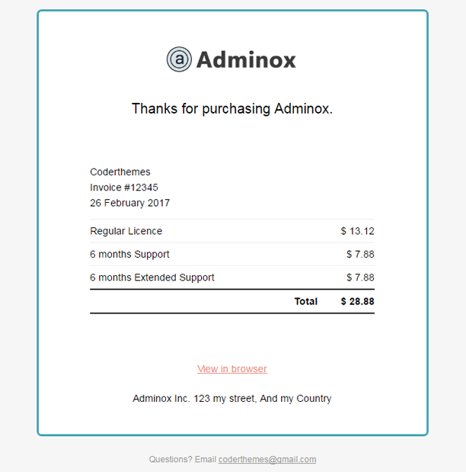
Task: Click the Adminox circular logo icon
Action: click(x=179, y=59)
